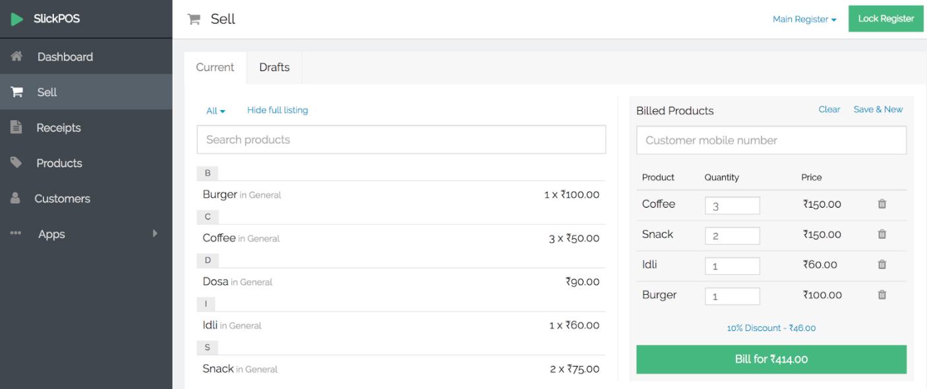Delete Coffee row using trash icon
This screenshot has height=389, width=927.
882,204
